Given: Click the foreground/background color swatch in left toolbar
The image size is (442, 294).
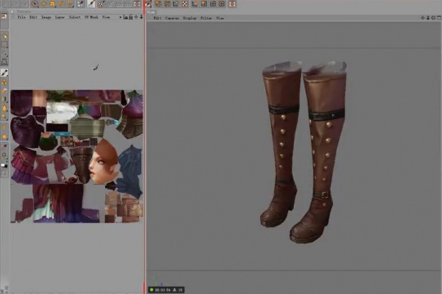Looking at the screenshot, I should point(4,165).
